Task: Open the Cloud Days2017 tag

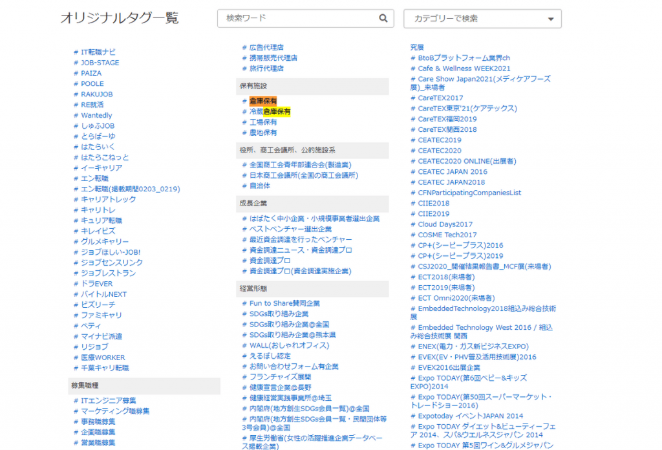Action: tap(445, 224)
